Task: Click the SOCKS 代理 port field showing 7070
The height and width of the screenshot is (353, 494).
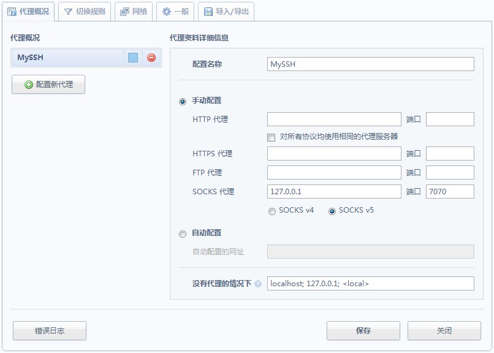Action: click(450, 192)
